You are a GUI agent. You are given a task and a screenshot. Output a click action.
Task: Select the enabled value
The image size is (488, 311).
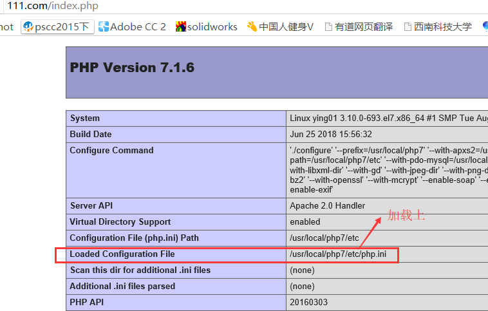pos(305,222)
